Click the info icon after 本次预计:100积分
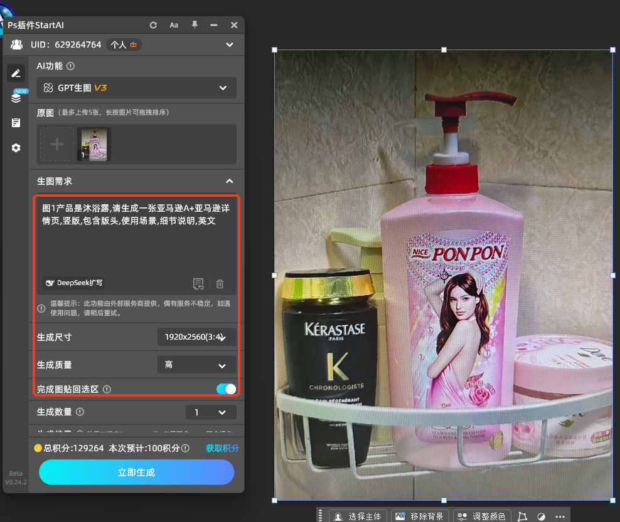The height and width of the screenshot is (522, 620). tap(185, 448)
